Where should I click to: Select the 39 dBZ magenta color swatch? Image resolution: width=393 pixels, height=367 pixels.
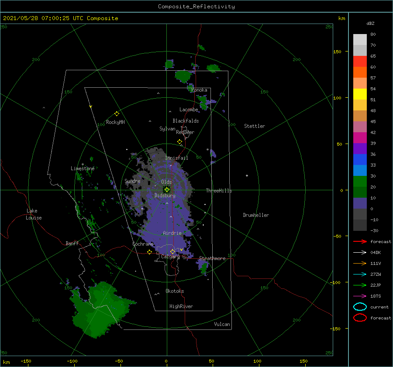coord(360,138)
